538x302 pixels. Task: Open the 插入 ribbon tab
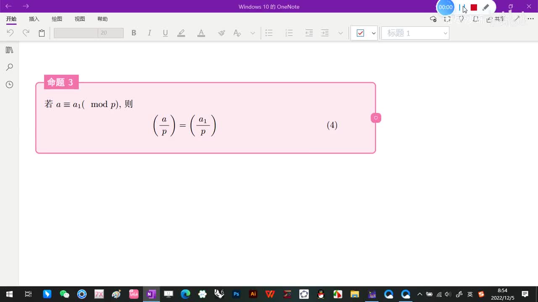click(x=34, y=19)
